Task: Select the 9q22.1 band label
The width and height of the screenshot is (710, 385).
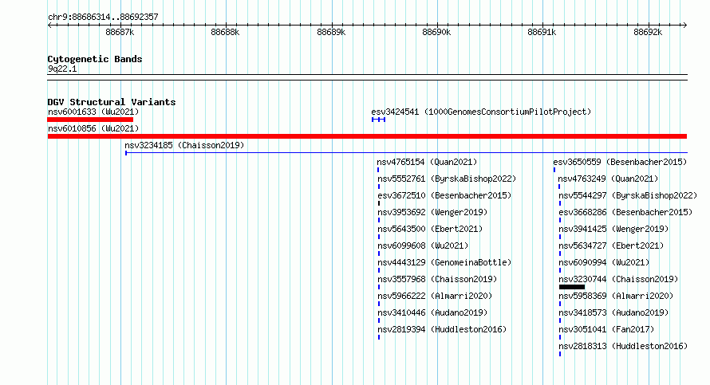Action: [x=62, y=69]
